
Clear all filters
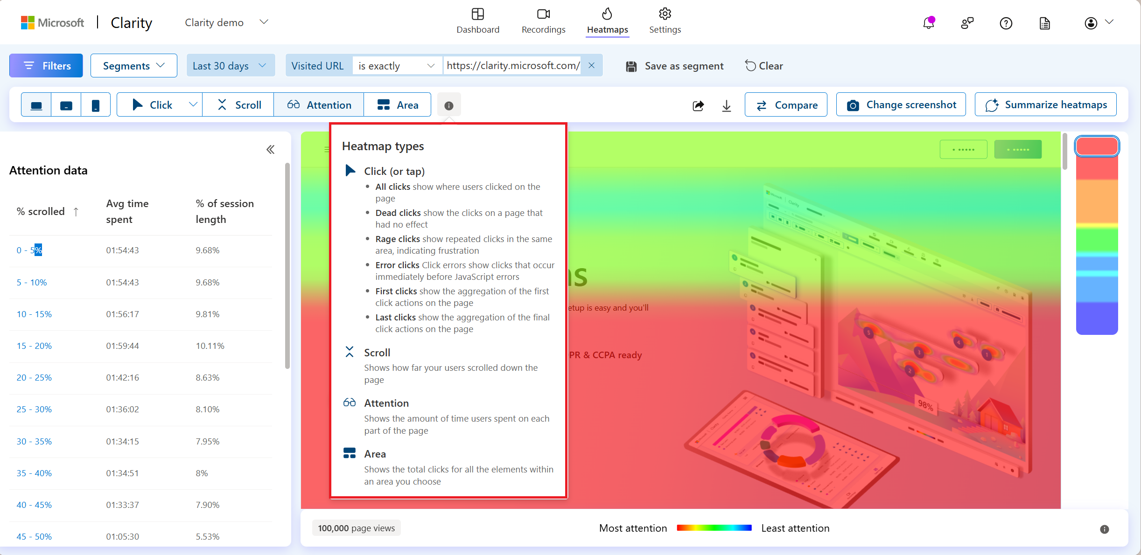pyautogui.click(x=764, y=66)
